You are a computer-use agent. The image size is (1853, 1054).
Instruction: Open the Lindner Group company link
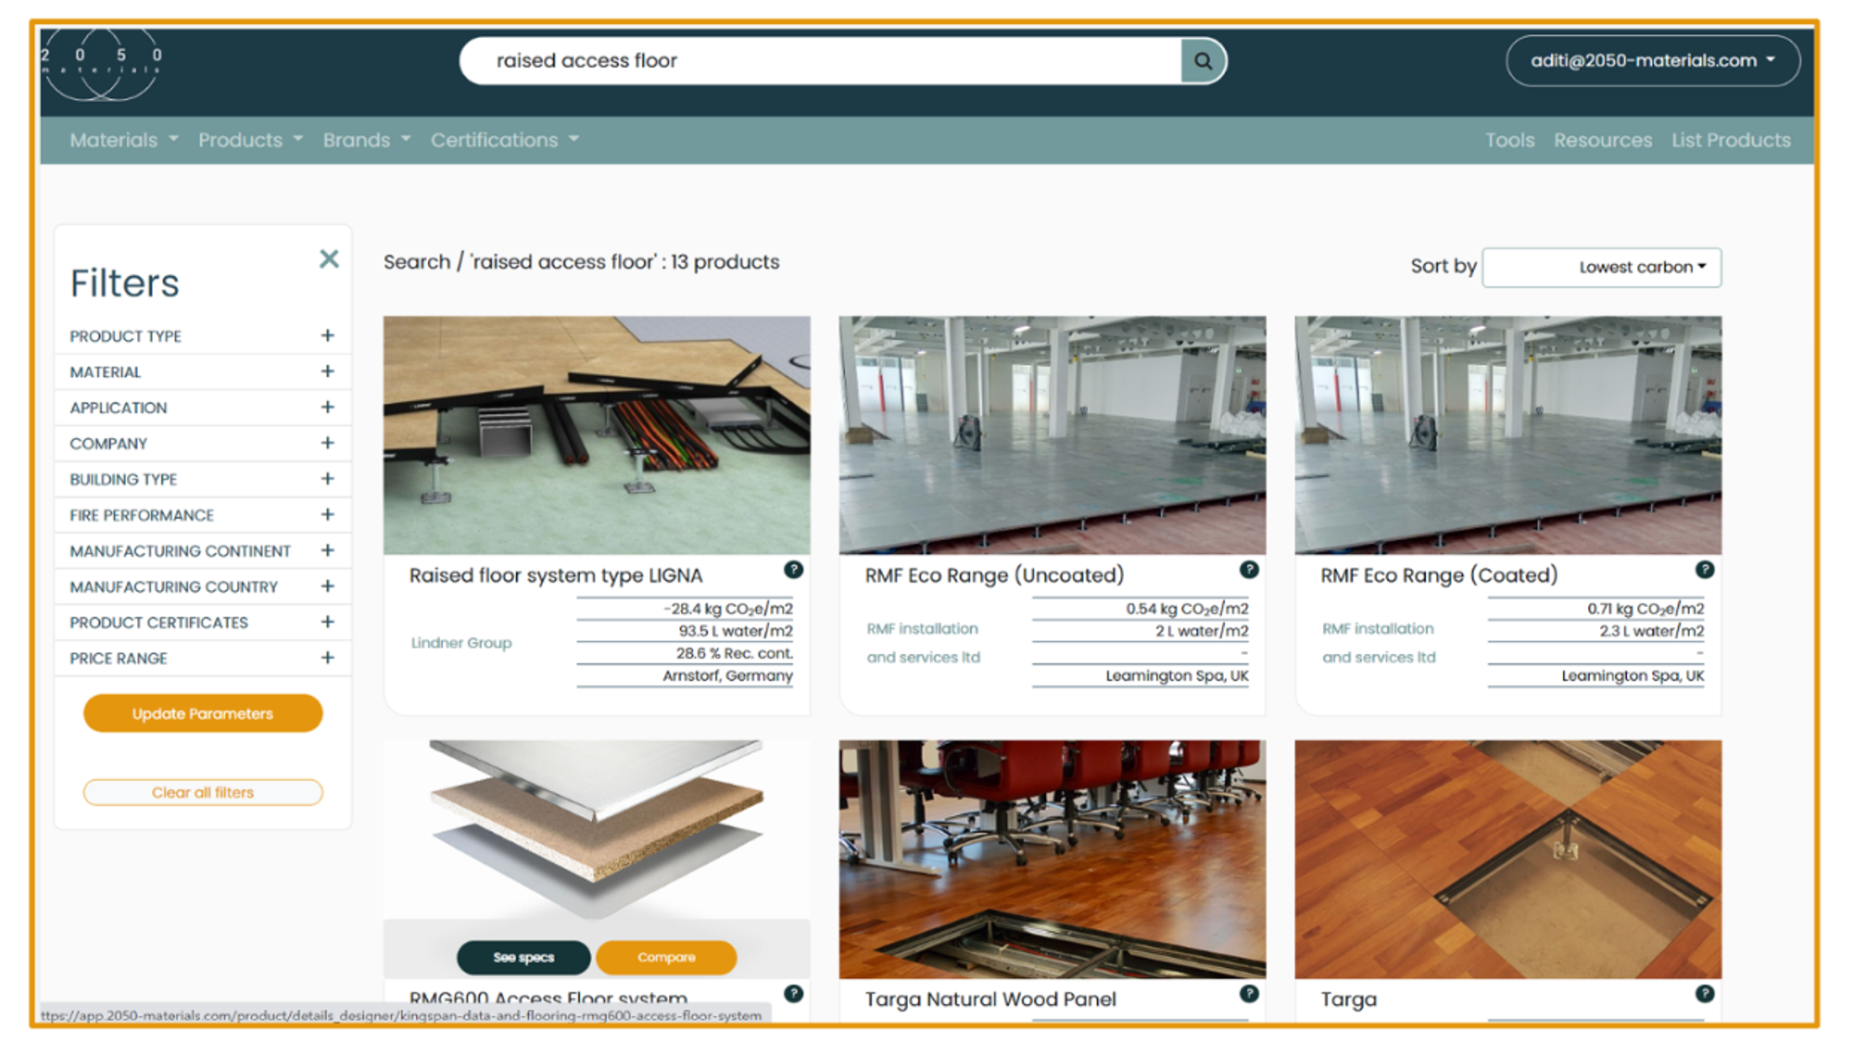click(x=461, y=643)
